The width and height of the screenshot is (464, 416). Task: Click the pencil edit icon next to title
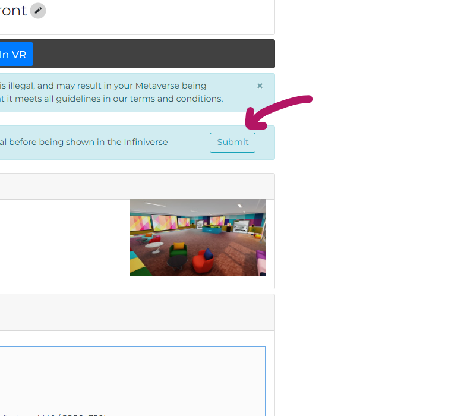point(38,11)
